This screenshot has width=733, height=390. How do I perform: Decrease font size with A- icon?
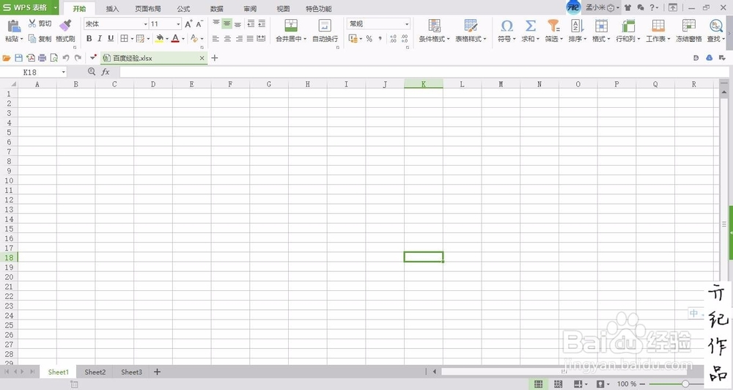199,24
